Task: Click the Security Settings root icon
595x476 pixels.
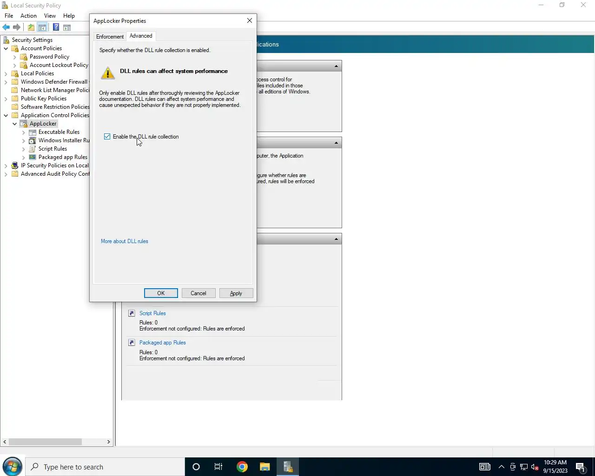Action: coord(6,40)
